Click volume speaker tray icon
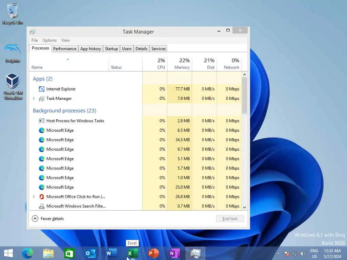Viewport: 347px width, 260px height. (303, 253)
